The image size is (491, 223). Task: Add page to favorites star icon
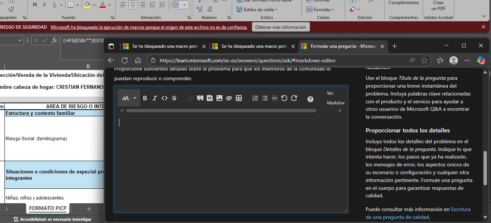(424, 60)
